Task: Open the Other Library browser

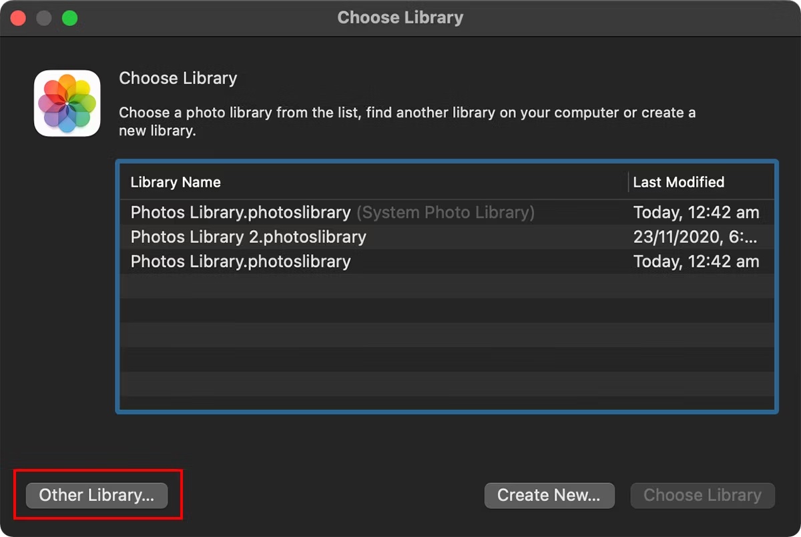Action: pyautogui.click(x=95, y=495)
